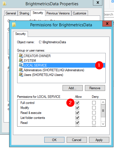Select Users (SHORETELHQ\Users) entry
Screen dimensions: 114x148
(62, 75)
